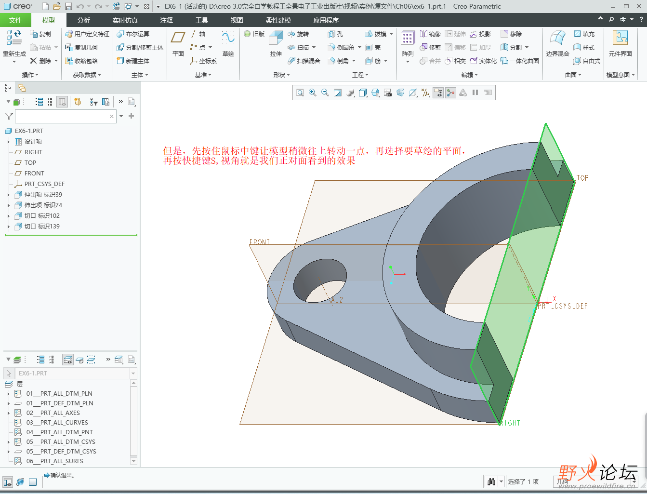Toggle the full screen icon in status bar
The image size is (647, 494).
33,481
